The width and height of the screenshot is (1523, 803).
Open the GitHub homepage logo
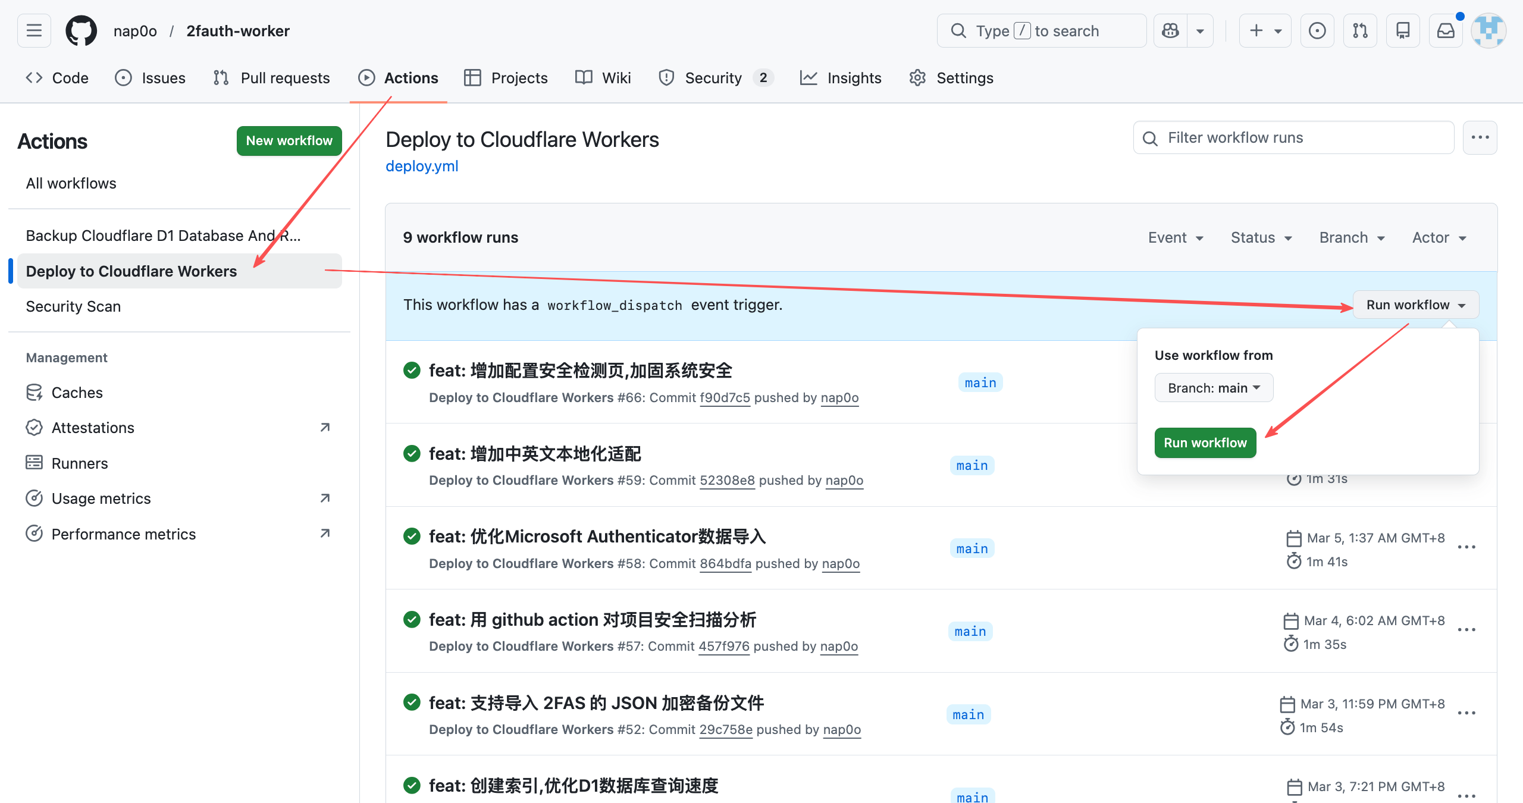pos(81,31)
